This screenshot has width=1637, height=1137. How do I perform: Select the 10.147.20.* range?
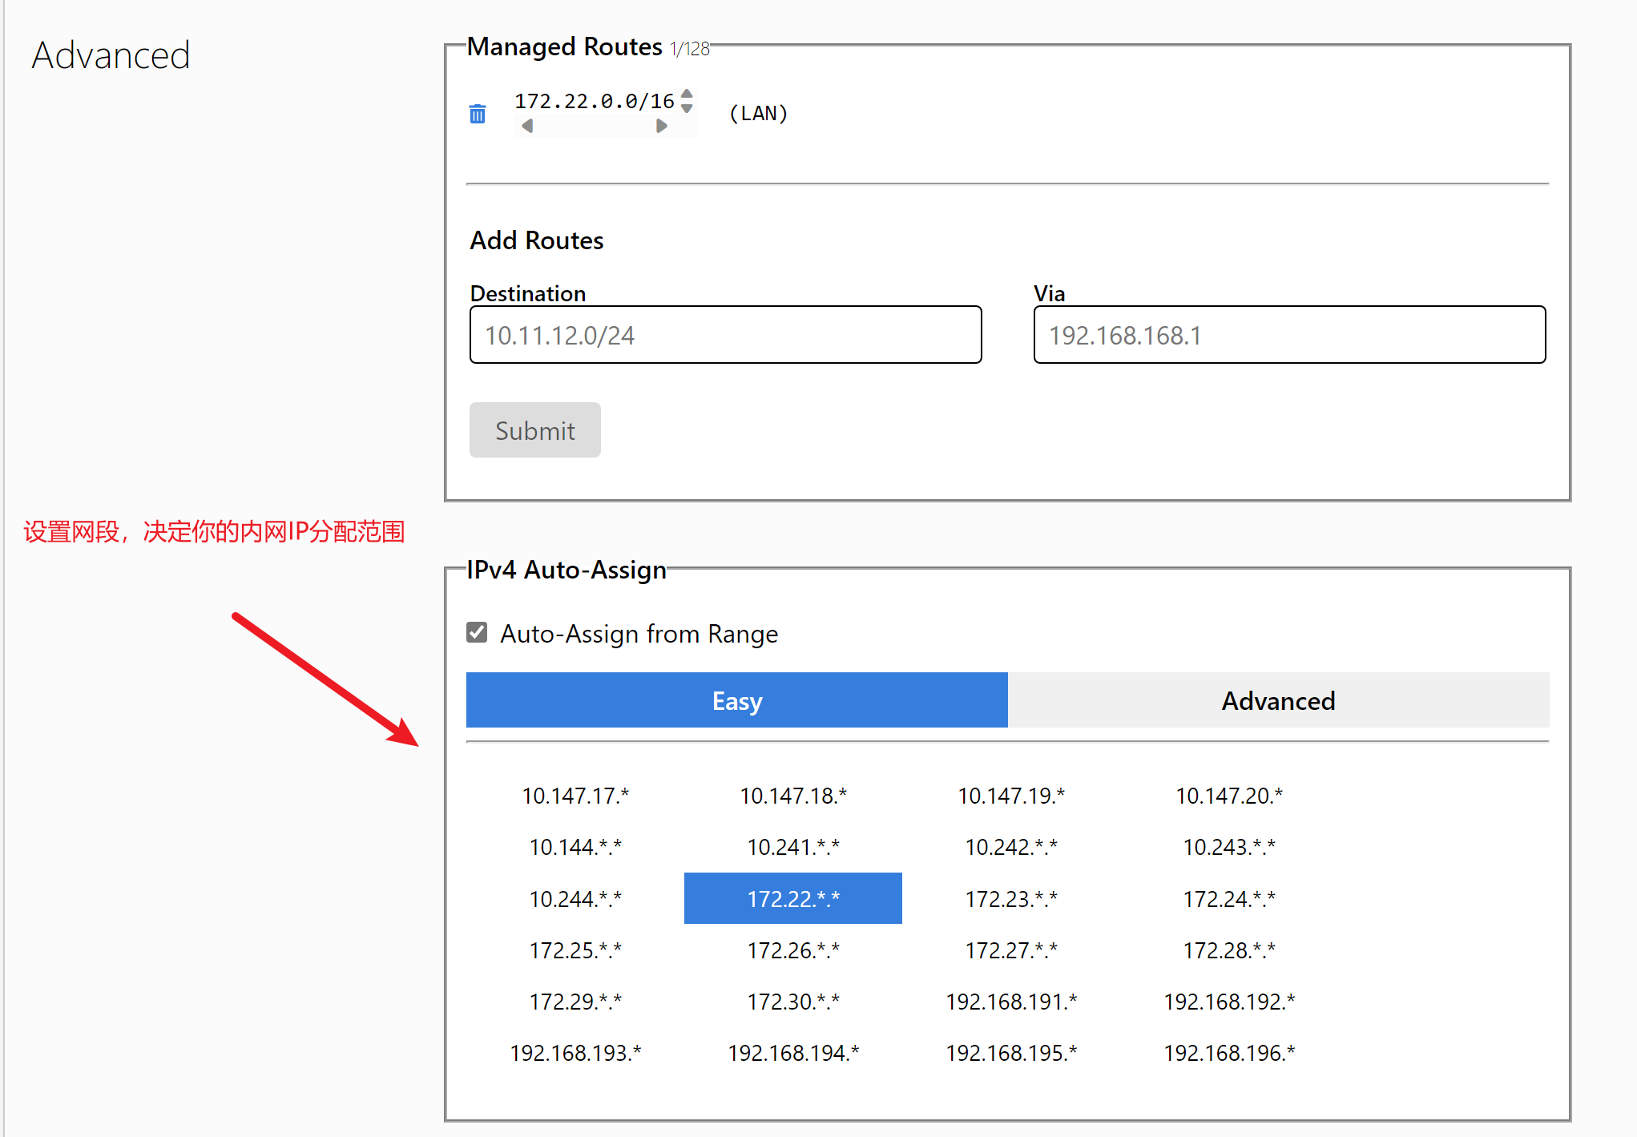[x=1229, y=796]
